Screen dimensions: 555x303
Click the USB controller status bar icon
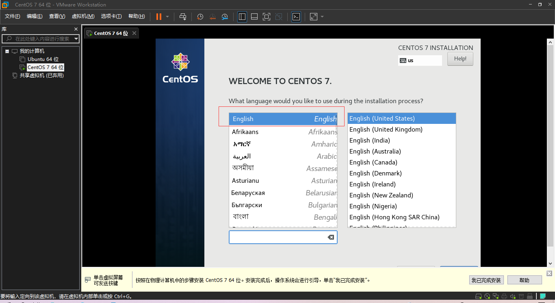pyautogui.click(x=530, y=296)
